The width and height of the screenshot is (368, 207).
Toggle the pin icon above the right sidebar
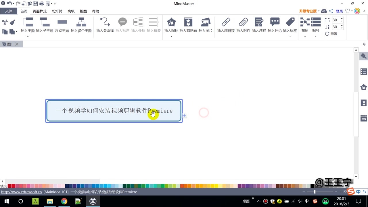pyautogui.click(x=364, y=44)
